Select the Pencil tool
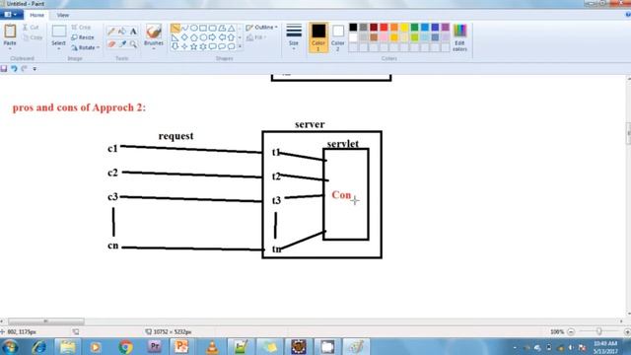Screen dimensions: 631x355 coord(111,32)
